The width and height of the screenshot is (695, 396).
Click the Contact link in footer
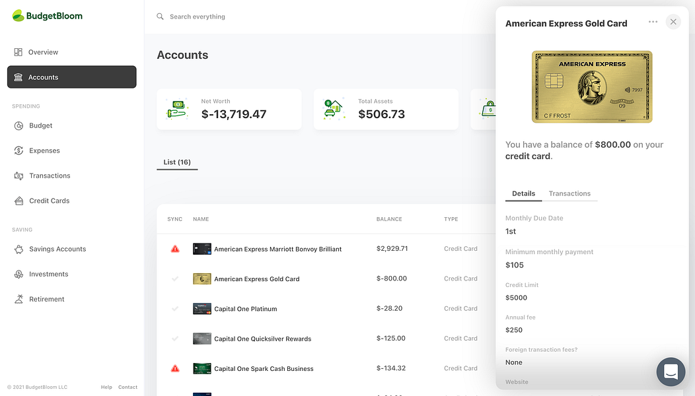click(x=128, y=387)
